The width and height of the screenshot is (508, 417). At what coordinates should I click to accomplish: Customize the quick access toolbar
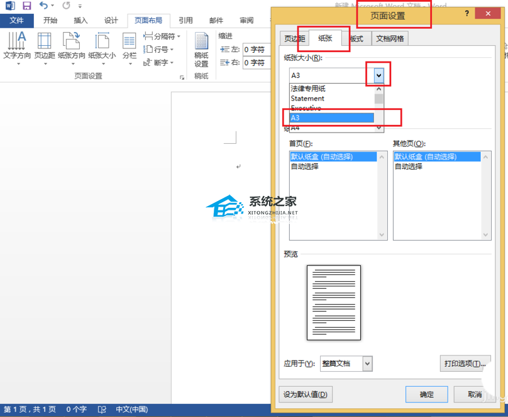pos(80,6)
